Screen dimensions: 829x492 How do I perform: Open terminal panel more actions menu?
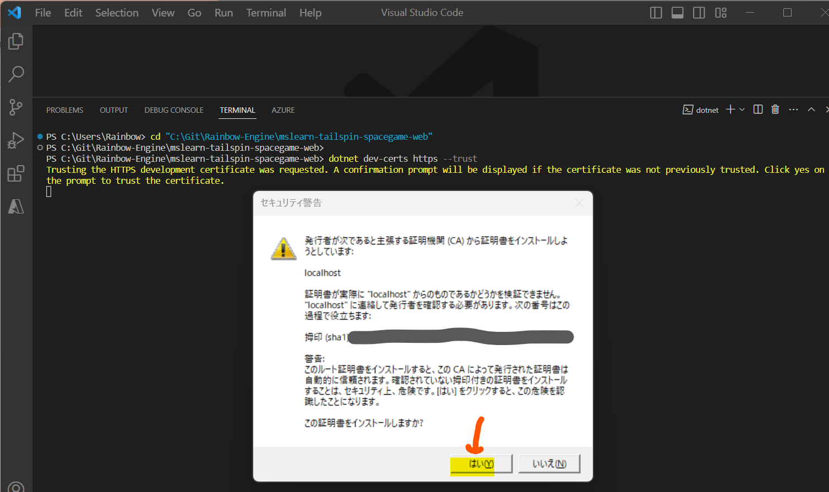click(x=793, y=110)
